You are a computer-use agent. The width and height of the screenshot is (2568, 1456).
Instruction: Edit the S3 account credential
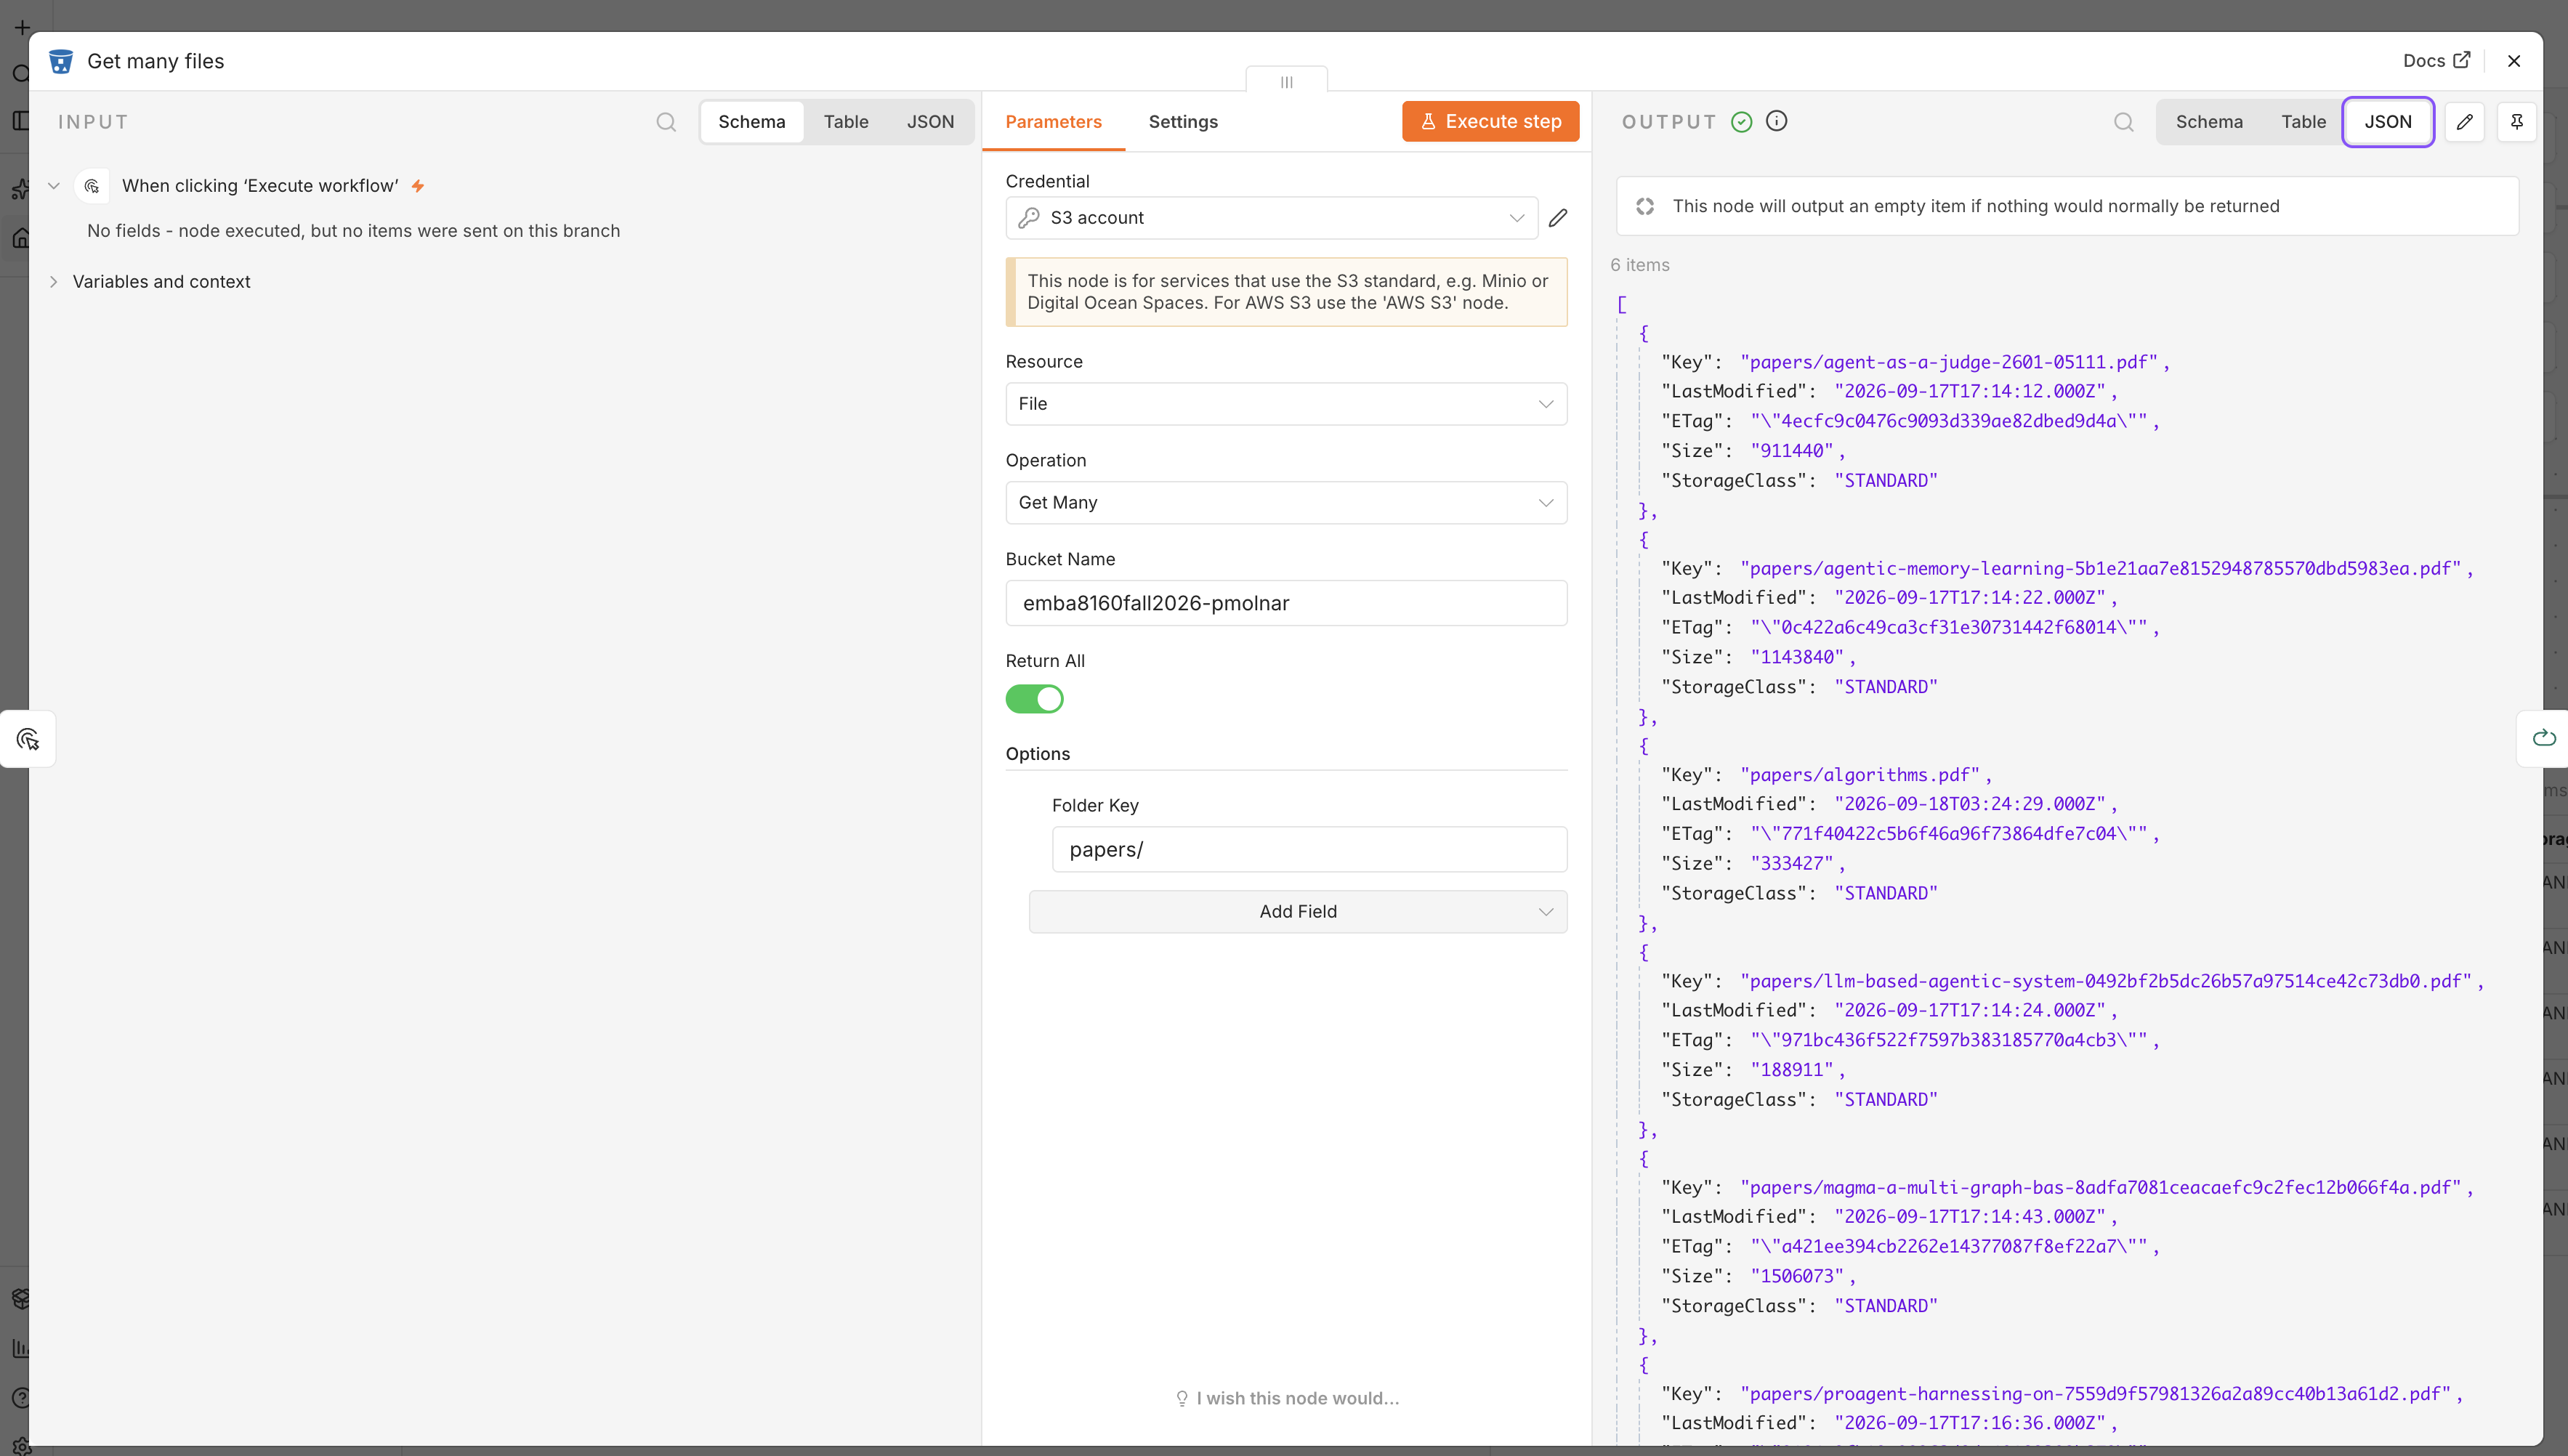(1558, 218)
